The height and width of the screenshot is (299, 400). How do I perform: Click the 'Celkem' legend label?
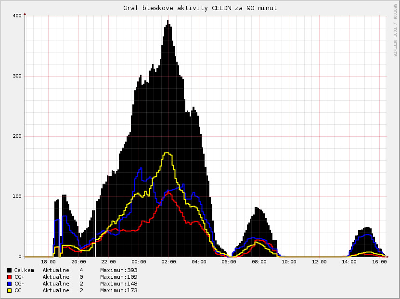pos(24,270)
